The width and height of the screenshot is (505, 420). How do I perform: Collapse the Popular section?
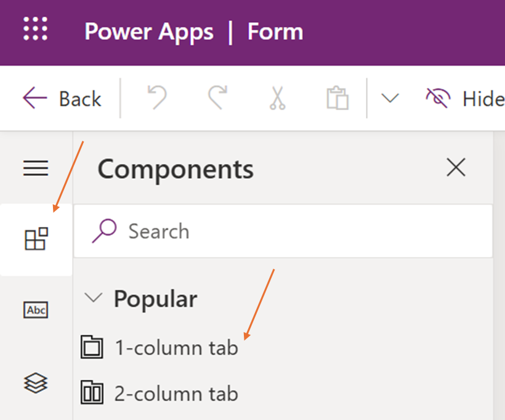(x=94, y=299)
